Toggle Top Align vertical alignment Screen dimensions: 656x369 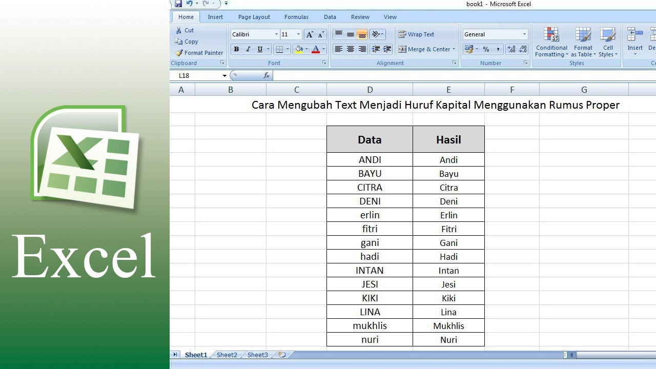coord(339,34)
